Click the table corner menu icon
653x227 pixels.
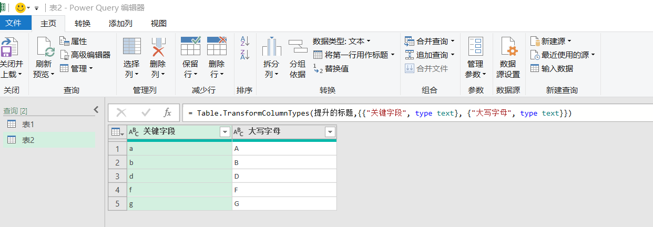point(117,132)
